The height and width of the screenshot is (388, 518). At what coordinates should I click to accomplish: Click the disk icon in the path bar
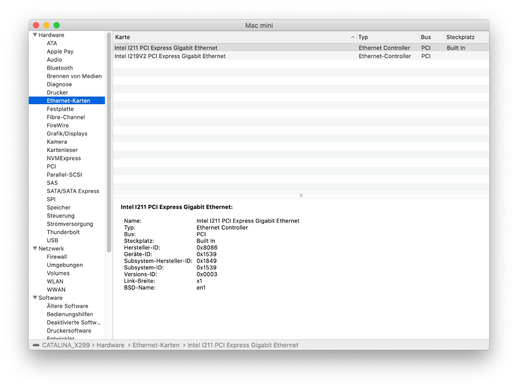pos(36,345)
